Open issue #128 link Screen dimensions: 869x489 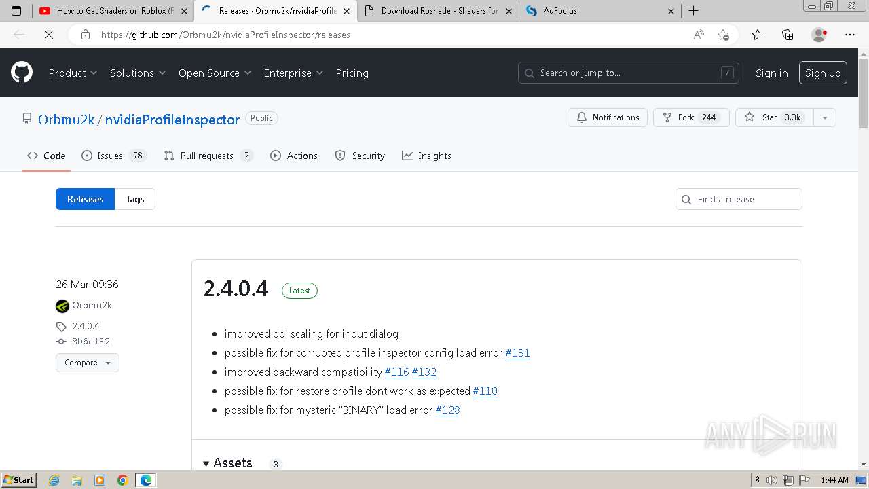coord(447,410)
